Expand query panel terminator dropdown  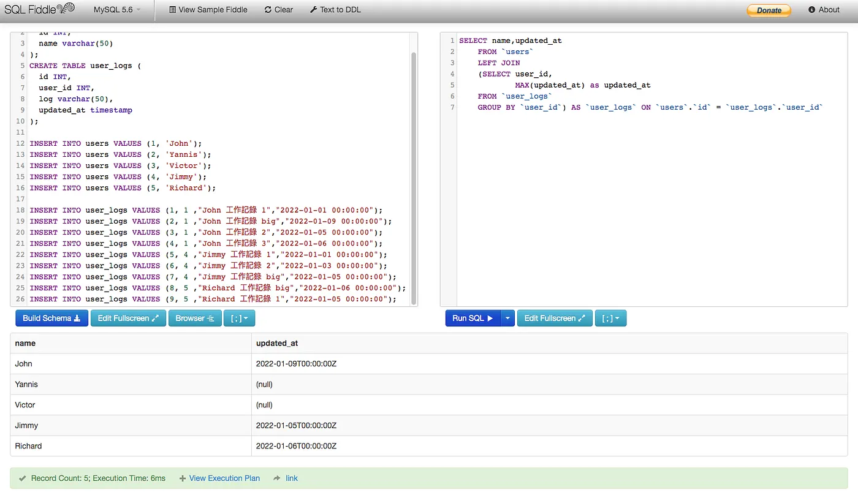[x=610, y=318]
